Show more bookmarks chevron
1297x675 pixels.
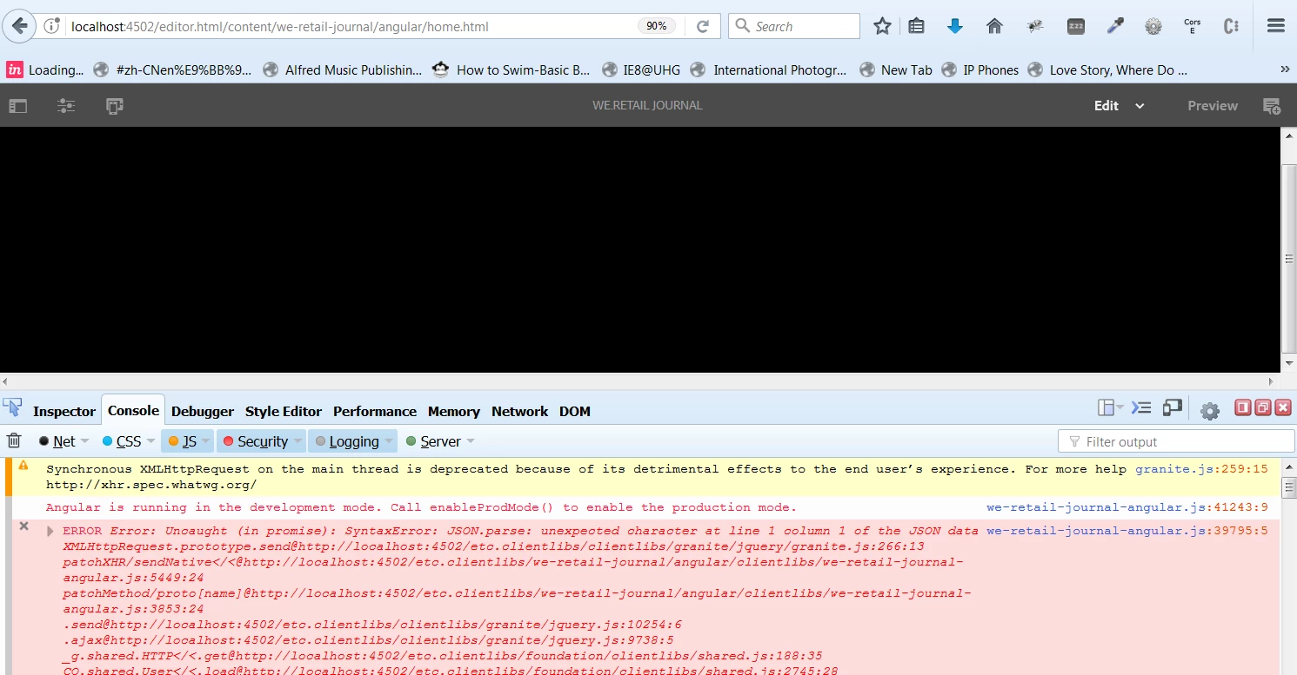1285,69
